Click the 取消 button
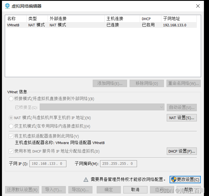This screenshot has width=209, height=196. [x=135, y=189]
